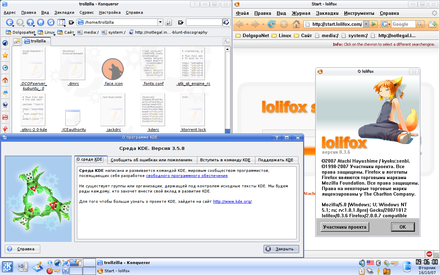Open Network globe panel in Konqueror sidebar
The width and height of the screenshot is (440, 275).
click(x=5, y=105)
